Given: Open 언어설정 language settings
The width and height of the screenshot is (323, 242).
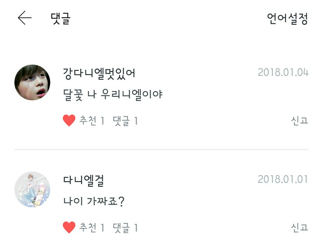Looking at the screenshot, I should click(287, 19).
